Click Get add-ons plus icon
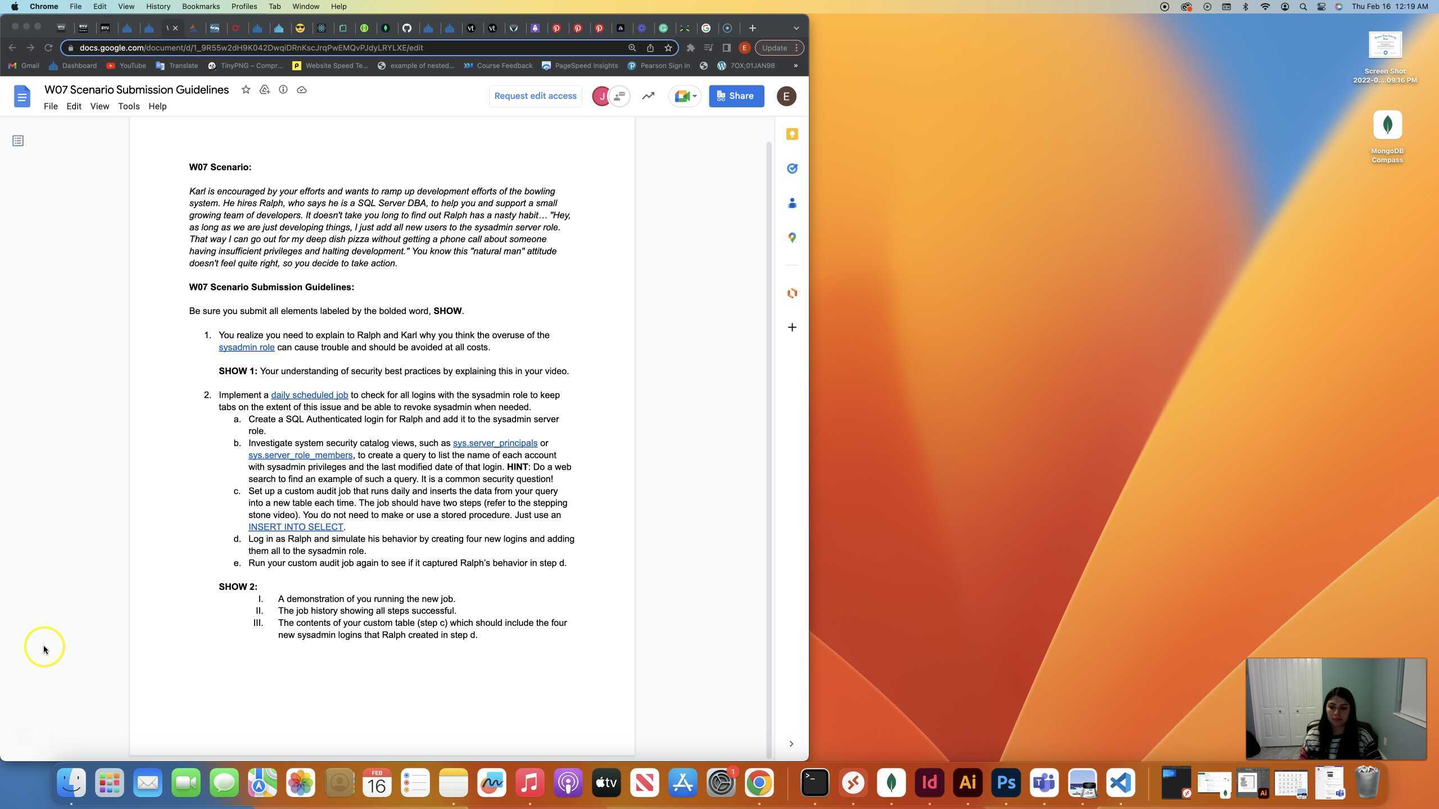This screenshot has width=1439, height=809. (792, 328)
